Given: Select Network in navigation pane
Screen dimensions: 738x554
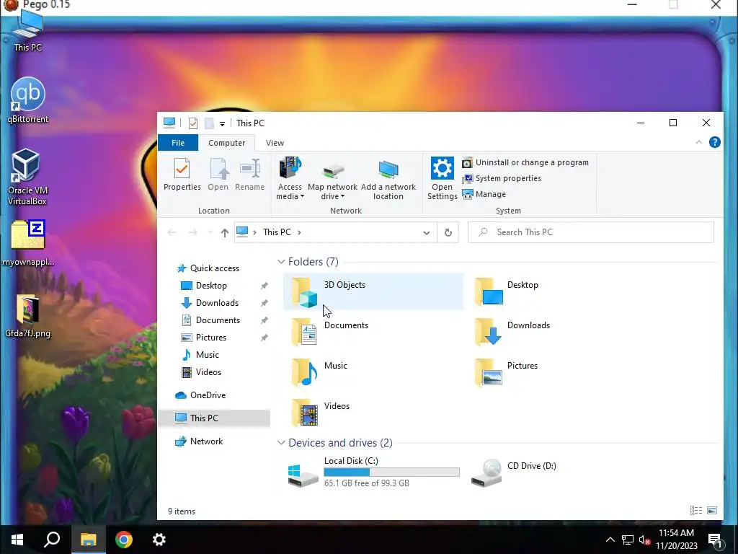Looking at the screenshot, I should [x=206, y=441].
